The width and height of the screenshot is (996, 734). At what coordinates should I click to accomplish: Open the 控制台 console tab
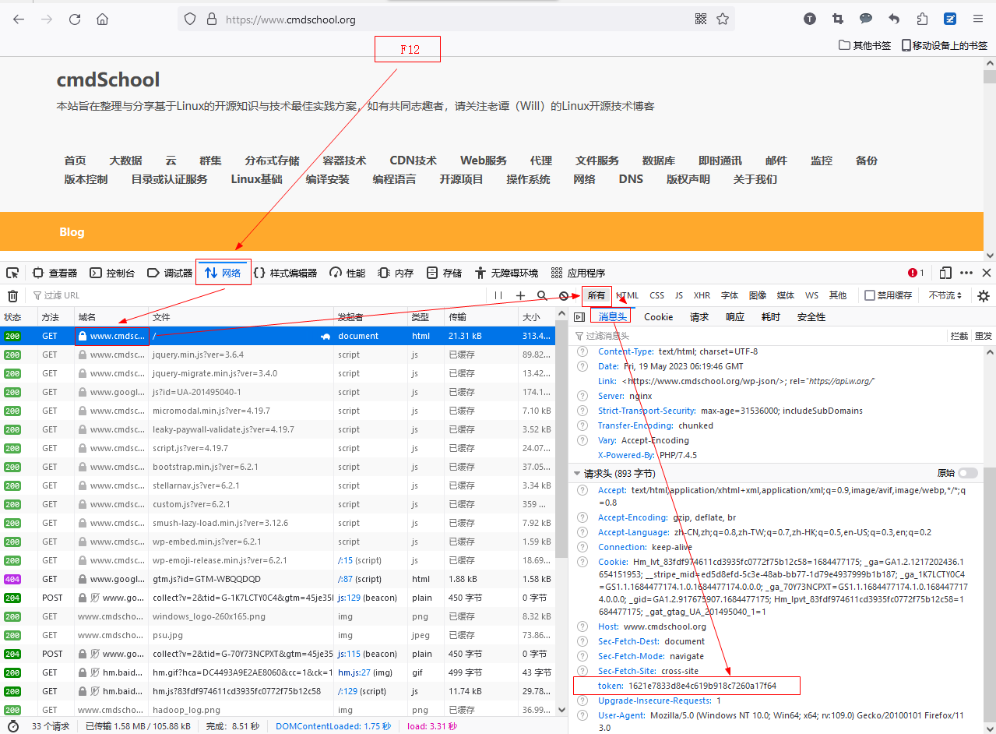112,273
